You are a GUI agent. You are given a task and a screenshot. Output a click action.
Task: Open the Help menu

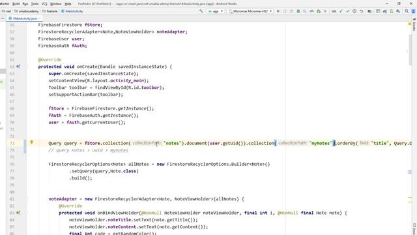point(68,4)
